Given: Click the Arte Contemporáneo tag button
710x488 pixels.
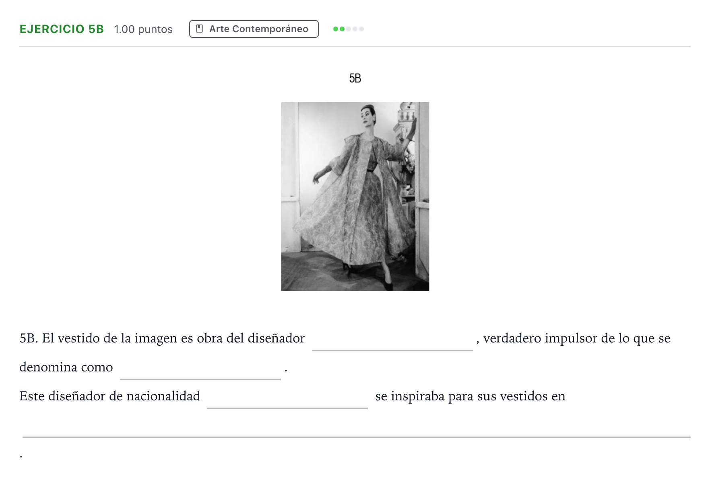Looking at the screenshot, I should click(254, 29).
